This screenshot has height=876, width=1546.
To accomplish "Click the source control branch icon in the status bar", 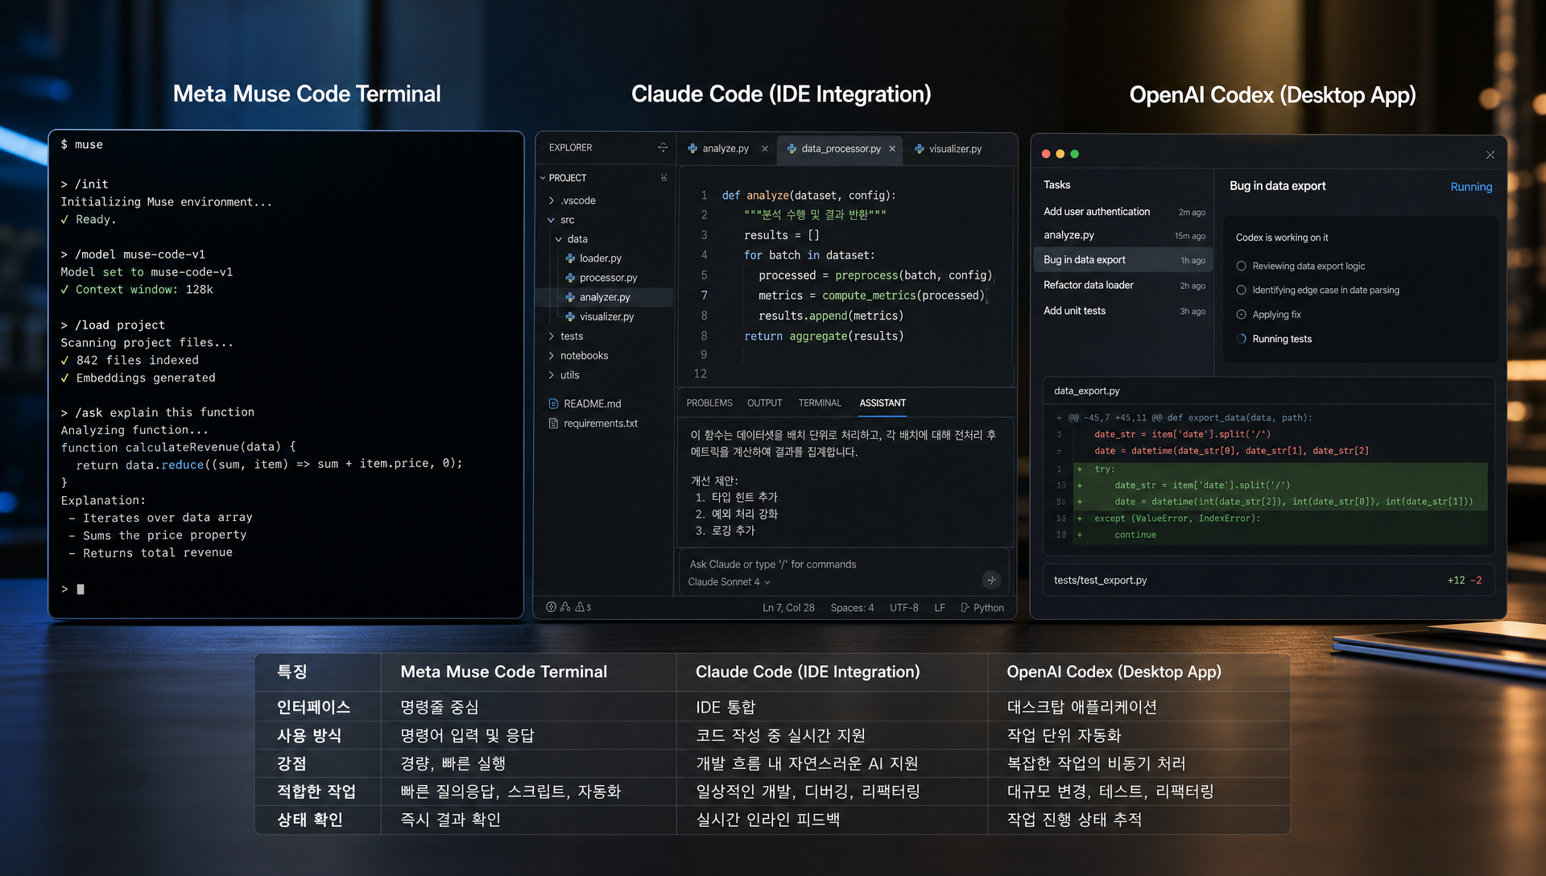I will click(565, 607).
